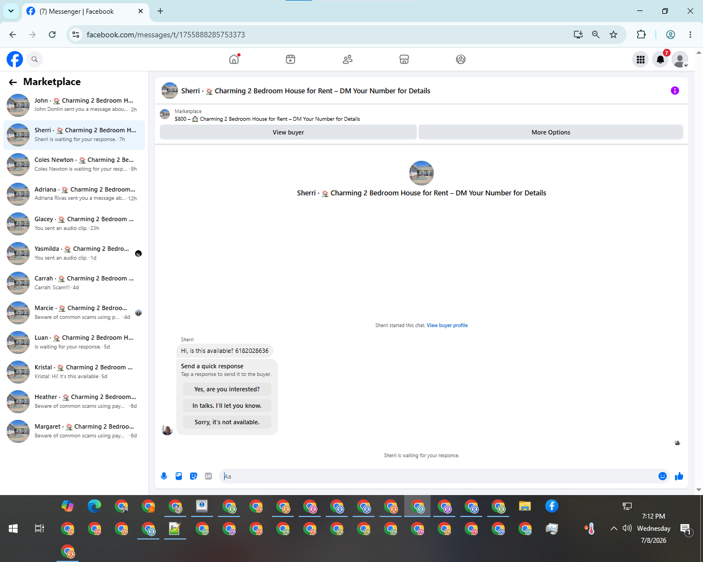Open the Groups icon in the top bar

point(461,59)
